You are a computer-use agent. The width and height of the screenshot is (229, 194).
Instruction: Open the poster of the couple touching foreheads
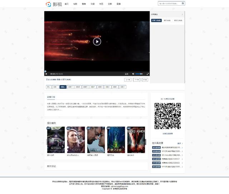(x=96, y=140)
